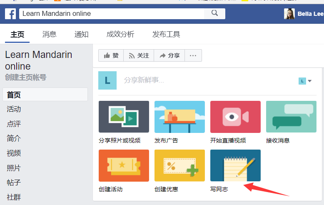Click the 写网志 text label
Image resolution: width=324 pixels, height=205 pixels.
coord(219,189)
